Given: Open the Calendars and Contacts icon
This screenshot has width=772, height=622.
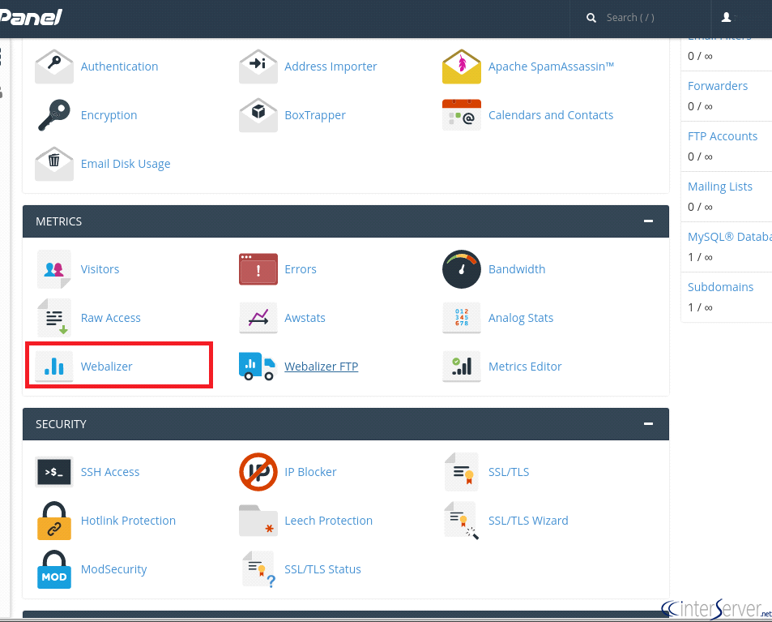Looking at the screenshot, I should coord(461,115).
